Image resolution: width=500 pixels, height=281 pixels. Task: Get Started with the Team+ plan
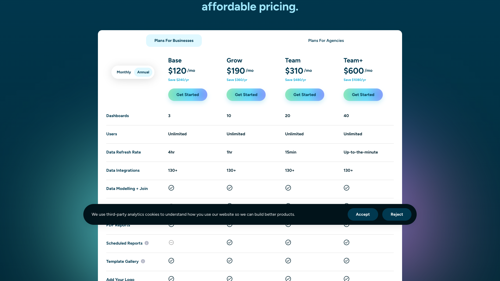point(363,94)
